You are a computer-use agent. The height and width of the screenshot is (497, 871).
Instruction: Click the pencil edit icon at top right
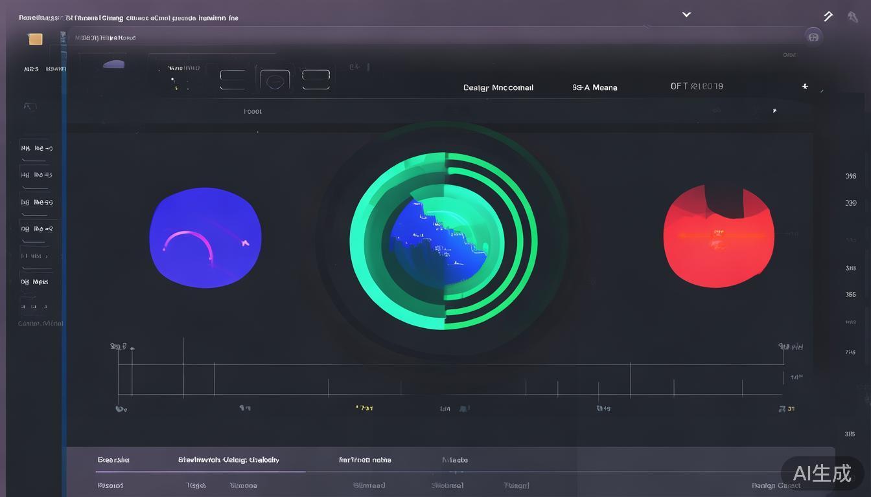click(x=828, y=16)
